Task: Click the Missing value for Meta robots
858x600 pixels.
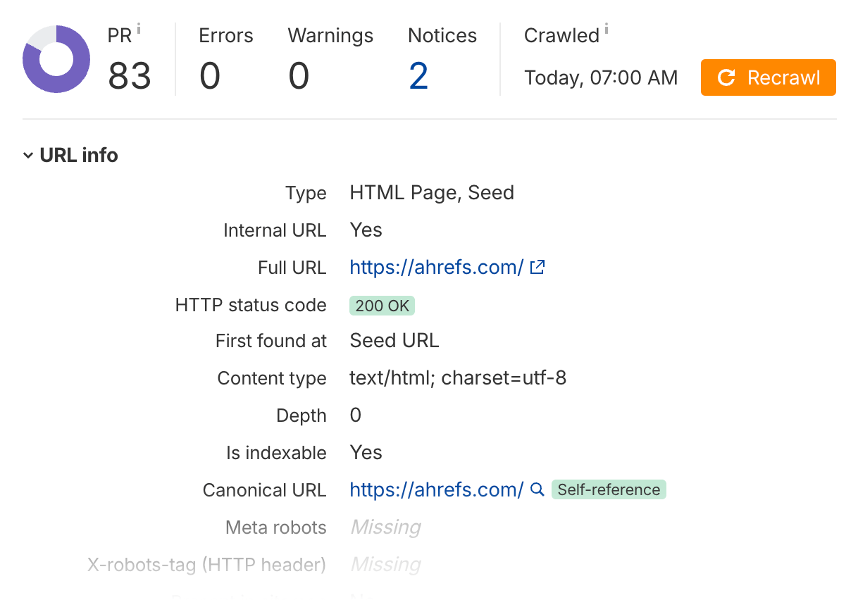Action: (x=385, y=527)
